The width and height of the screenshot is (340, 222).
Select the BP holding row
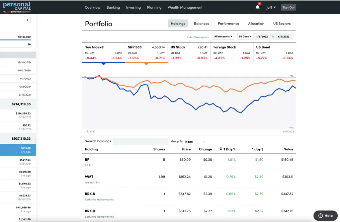[189, 162]
